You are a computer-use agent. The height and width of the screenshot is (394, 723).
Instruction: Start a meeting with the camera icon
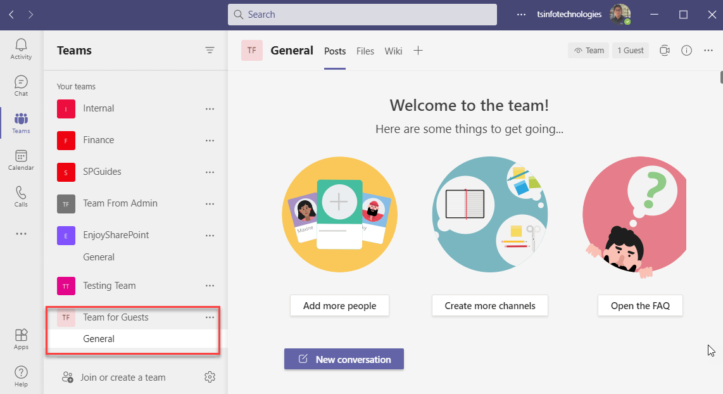[x=664, y=50]
